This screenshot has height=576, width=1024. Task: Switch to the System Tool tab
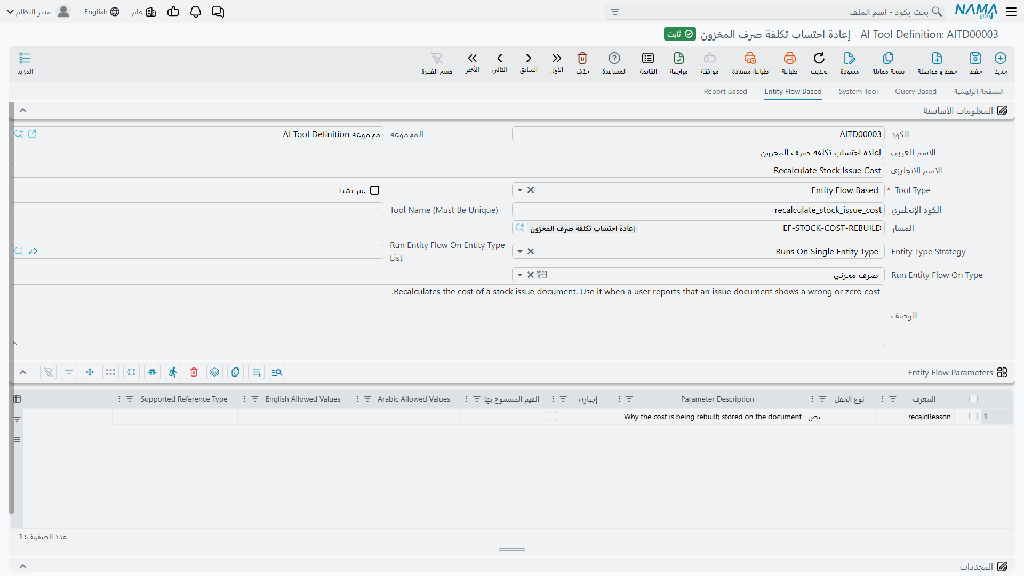[858, 91]
